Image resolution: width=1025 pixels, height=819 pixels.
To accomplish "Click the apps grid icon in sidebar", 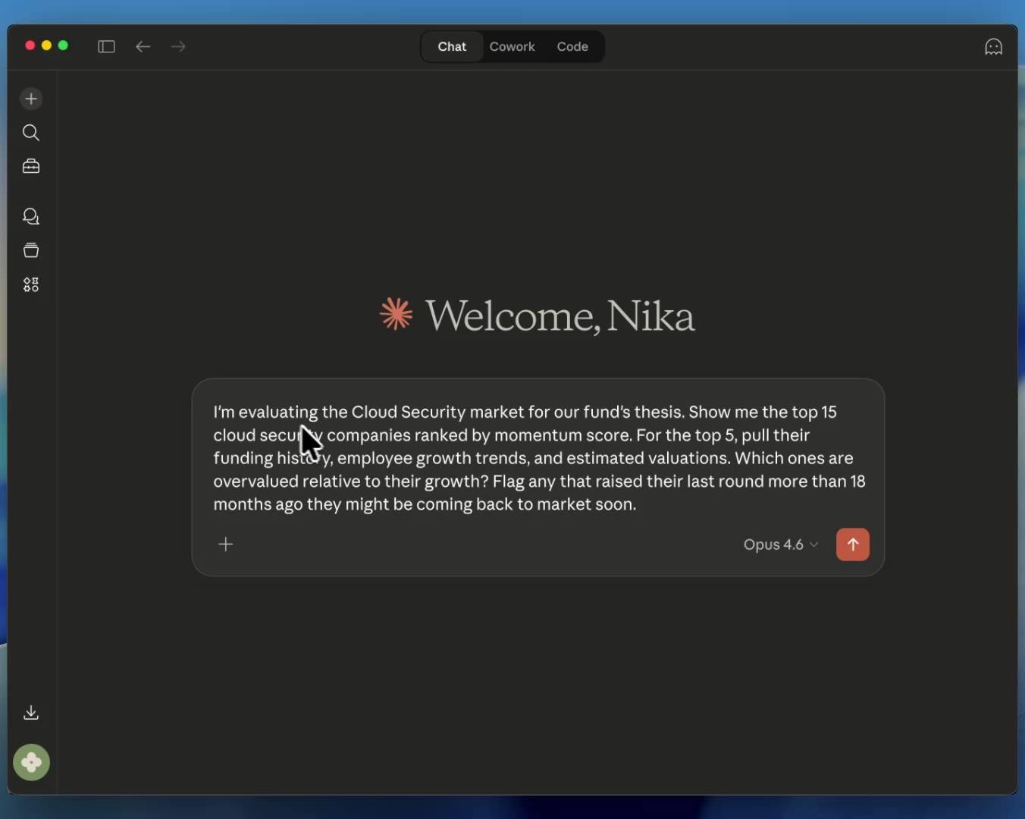I will click(x=31, y=284).
